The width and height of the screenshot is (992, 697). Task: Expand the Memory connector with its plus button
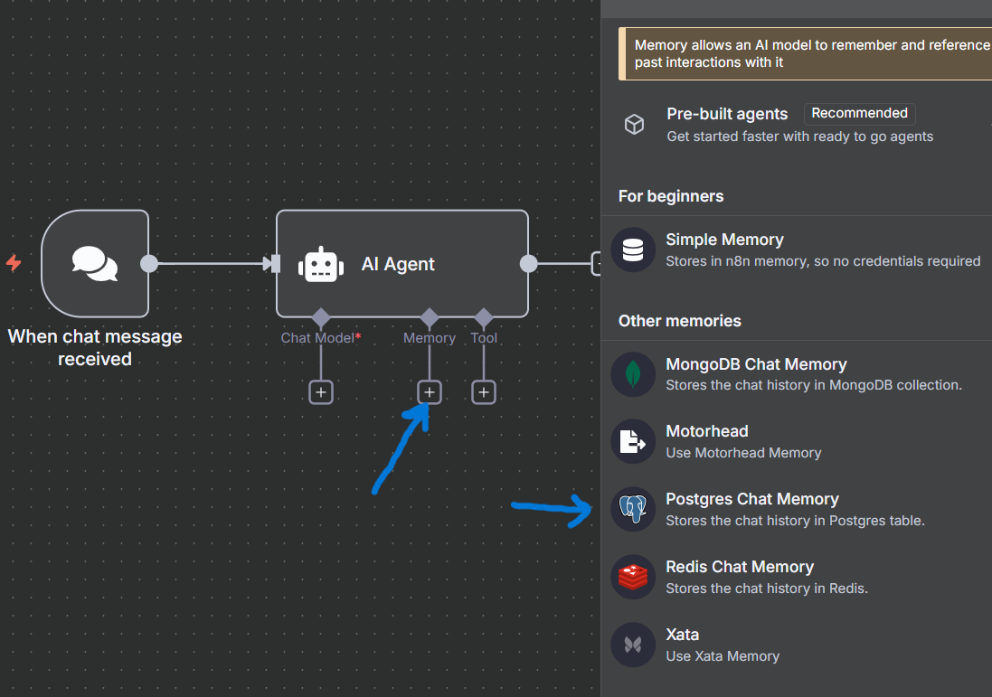tap(429, 391)
